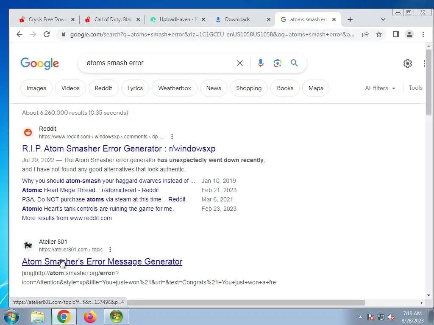Click the muted volume tray icon

pyautogui.click(x=391, y=317)
